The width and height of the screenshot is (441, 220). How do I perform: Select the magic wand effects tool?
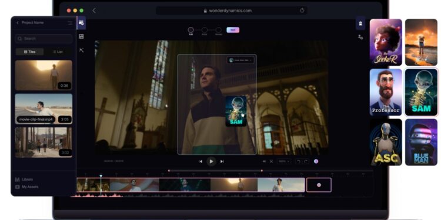tap(81, 50)
